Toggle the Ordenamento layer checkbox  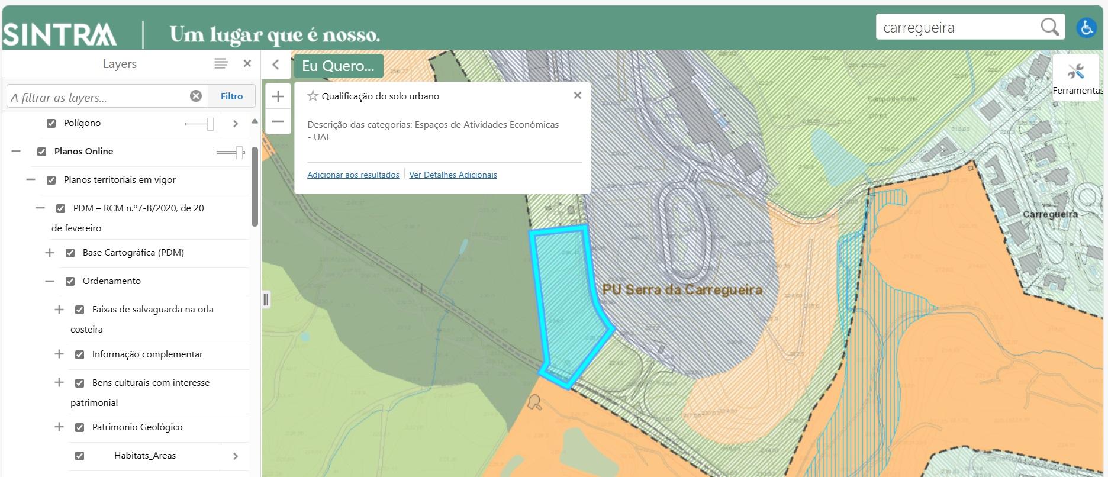[70, 281]
